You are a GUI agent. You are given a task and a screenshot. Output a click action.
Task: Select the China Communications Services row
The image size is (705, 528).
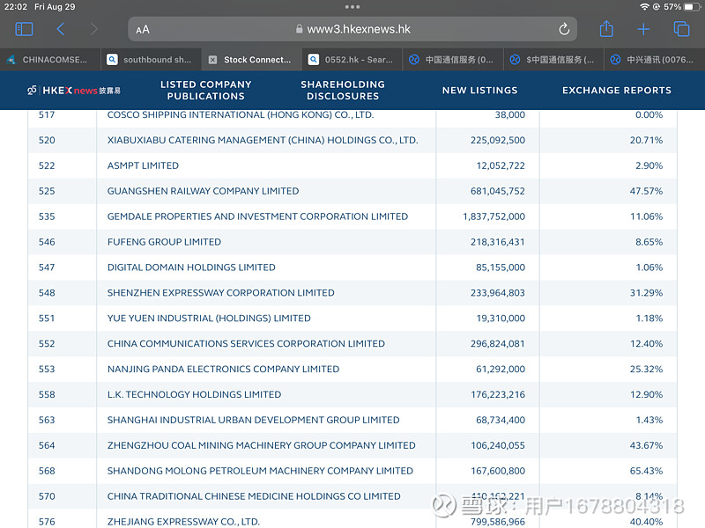pyautogui.click(x=246, y=344)
